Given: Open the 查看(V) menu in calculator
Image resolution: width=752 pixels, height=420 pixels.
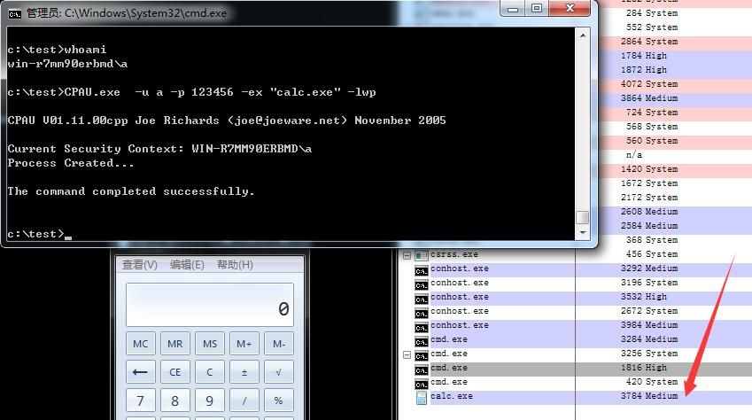Looking at the screenshot, I should pos(140,264).
